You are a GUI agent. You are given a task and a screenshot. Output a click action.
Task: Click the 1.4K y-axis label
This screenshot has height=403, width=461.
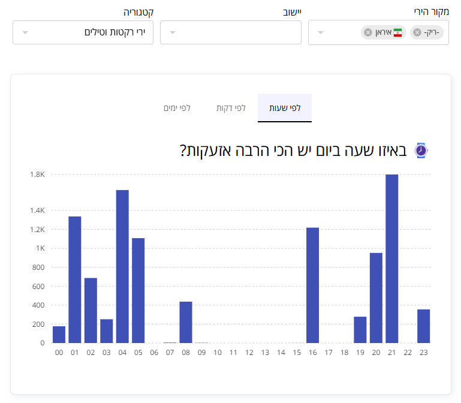[37, 210]
